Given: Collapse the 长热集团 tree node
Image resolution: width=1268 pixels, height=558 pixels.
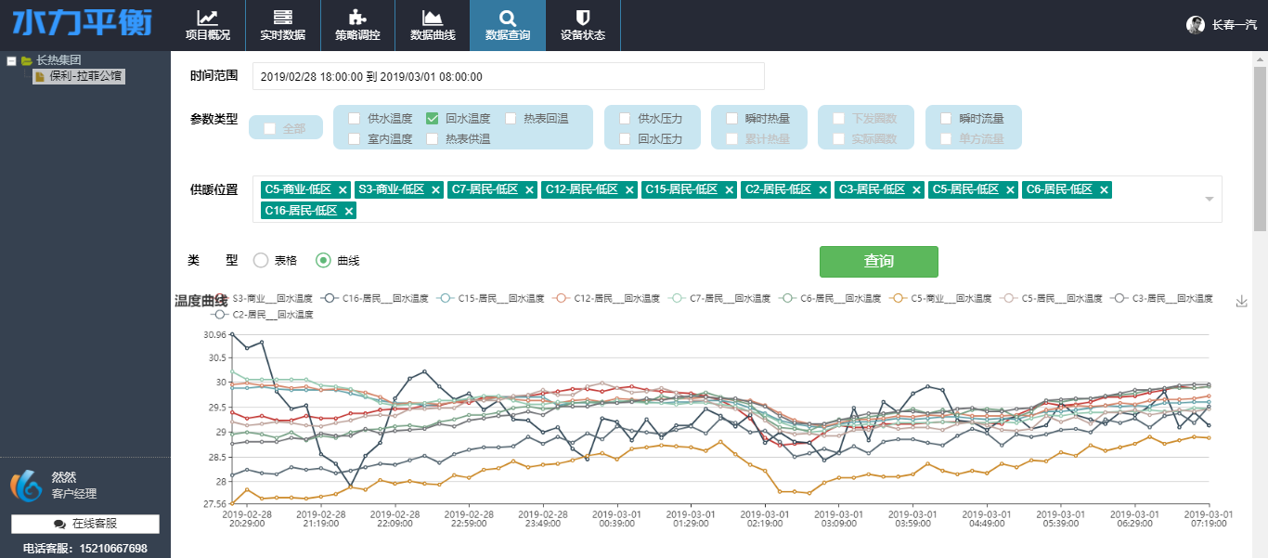Looking at the screenshot, I should coord(11,60).
